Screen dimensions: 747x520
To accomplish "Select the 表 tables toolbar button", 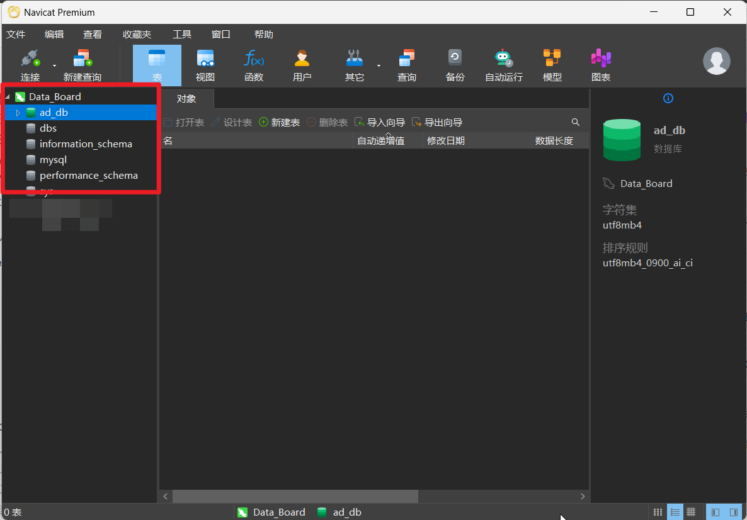I will click(157, 65).
